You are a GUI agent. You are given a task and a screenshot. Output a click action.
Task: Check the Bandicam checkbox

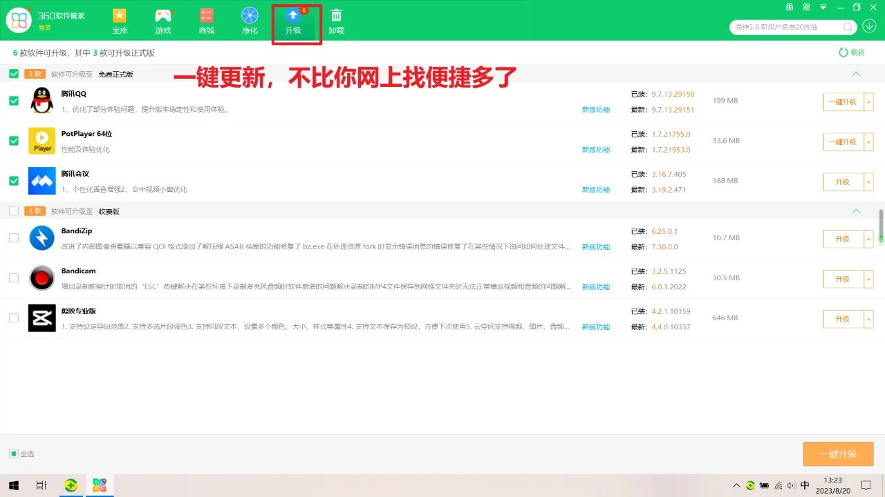point(14,278)
